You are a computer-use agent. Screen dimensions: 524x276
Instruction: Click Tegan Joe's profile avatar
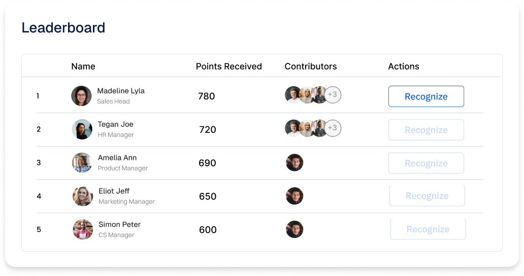(x=82, y=129)
